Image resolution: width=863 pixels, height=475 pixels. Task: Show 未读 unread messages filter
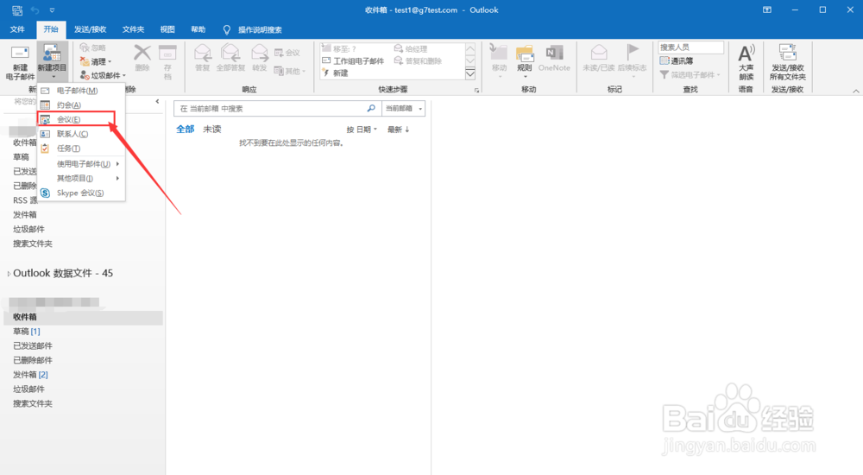pyautogui.click(x=212, y=129)
